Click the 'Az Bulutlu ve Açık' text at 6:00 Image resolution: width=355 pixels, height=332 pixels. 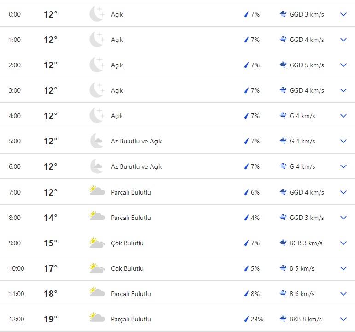[136, 166]
